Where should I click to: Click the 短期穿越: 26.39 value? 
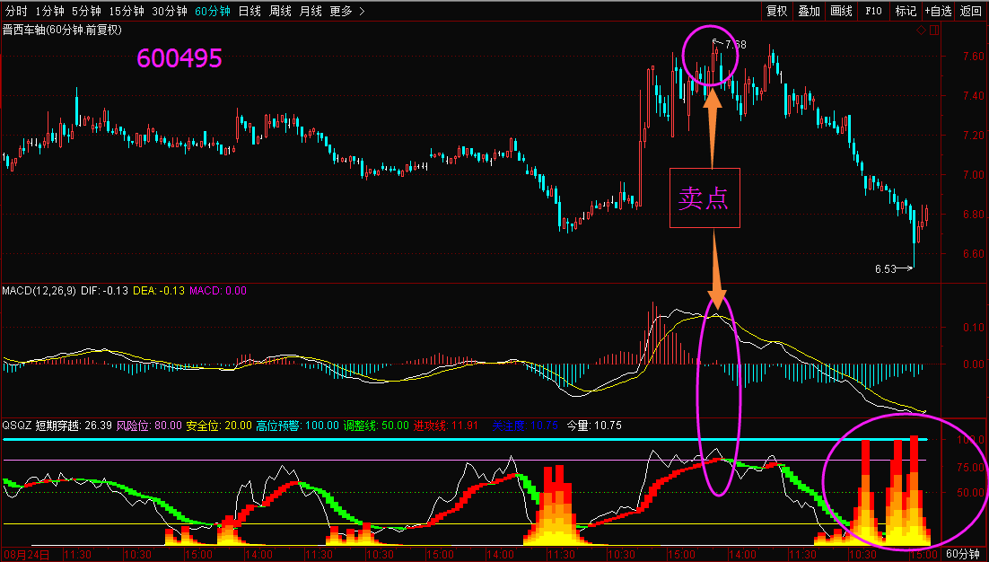pos(74,426)
